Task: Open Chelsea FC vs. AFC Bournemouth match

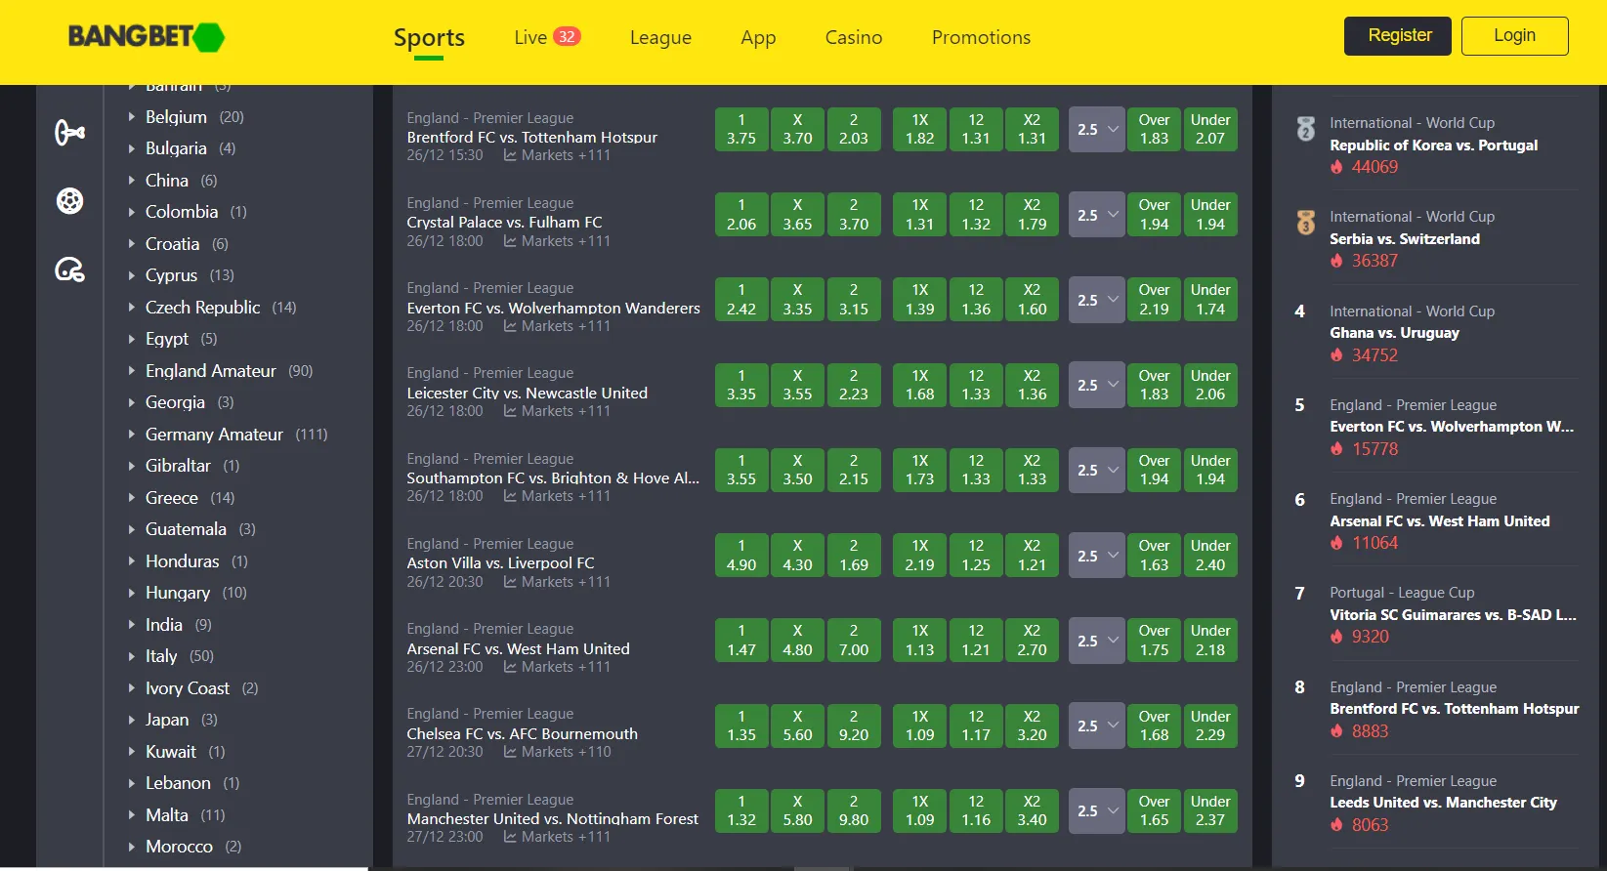Action: [523, 733]
